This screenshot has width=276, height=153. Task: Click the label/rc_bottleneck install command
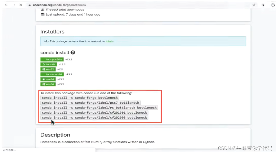pyautogui.click(x=99, y=107)
